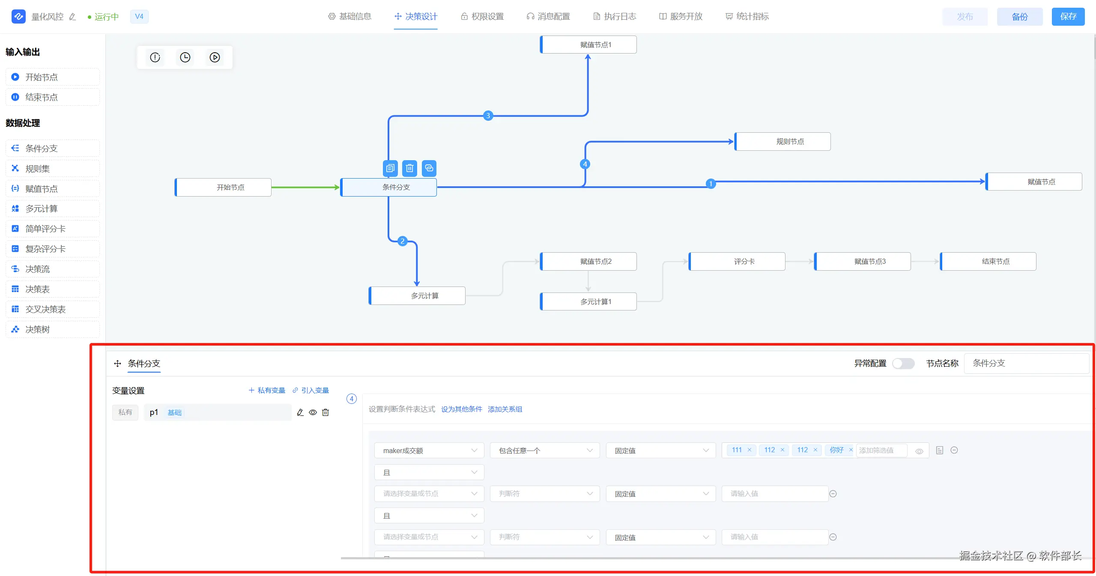
Task: Expand the first 且 logic dropdown
Action: coord(429,472)
